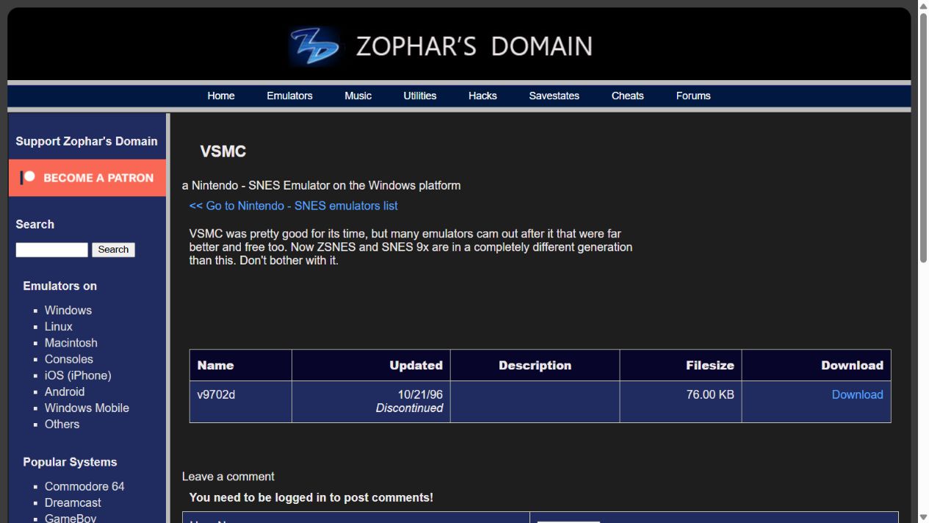Click the Filesize column header
The height and width of the screenshot is (523, 929).
[x=681, y=365]
